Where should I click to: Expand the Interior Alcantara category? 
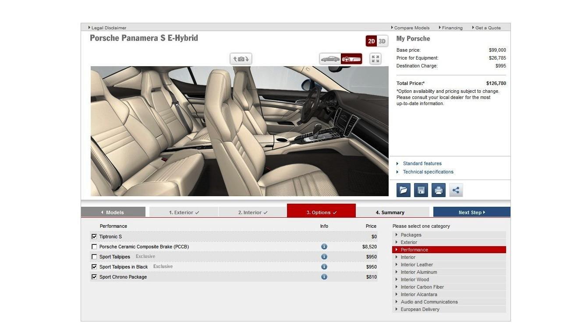449,294
